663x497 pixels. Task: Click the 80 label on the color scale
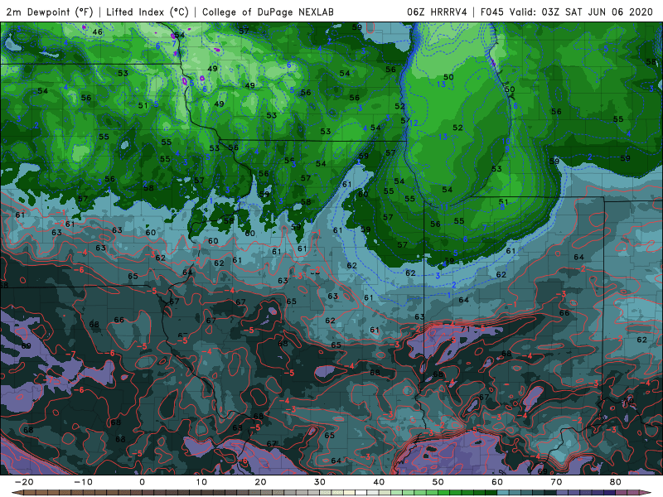616,482
